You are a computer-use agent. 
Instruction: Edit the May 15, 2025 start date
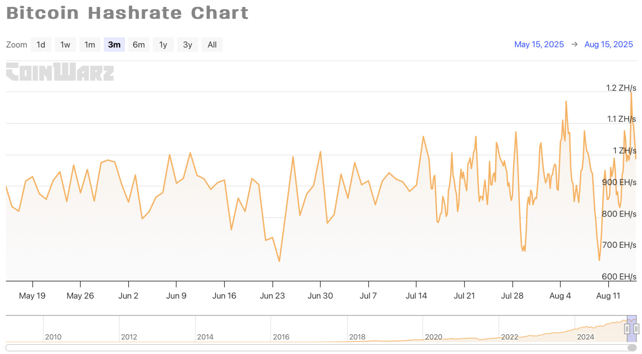pos(539,44)
